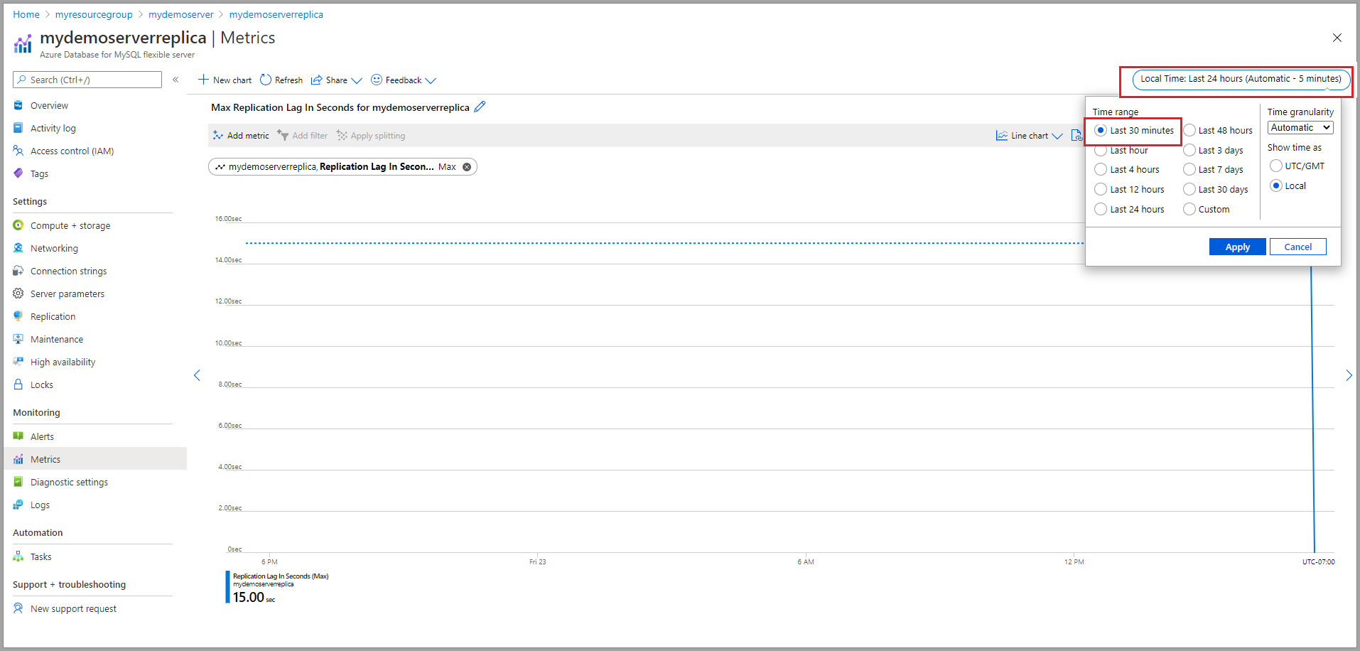Open mydemoserver breadcrumb link
This screenshot has width=1360, height=651.
click(x=181, y=14)
